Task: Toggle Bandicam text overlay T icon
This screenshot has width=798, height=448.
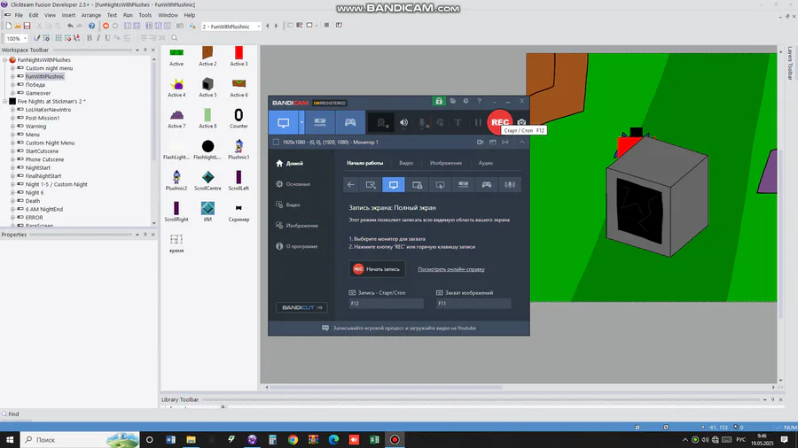Action: 458,122
